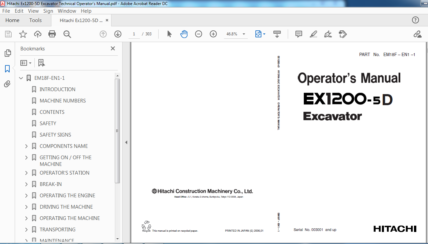
Task: Open Help question mark icon
Action: (415, 20)
